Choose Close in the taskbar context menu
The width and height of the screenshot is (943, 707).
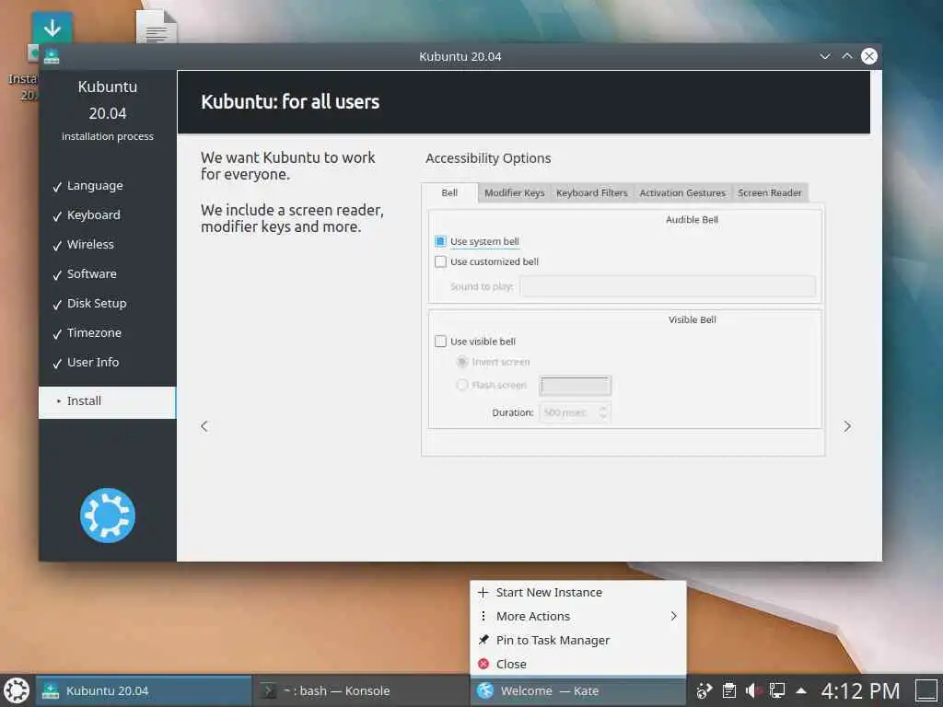coord(578,664)
